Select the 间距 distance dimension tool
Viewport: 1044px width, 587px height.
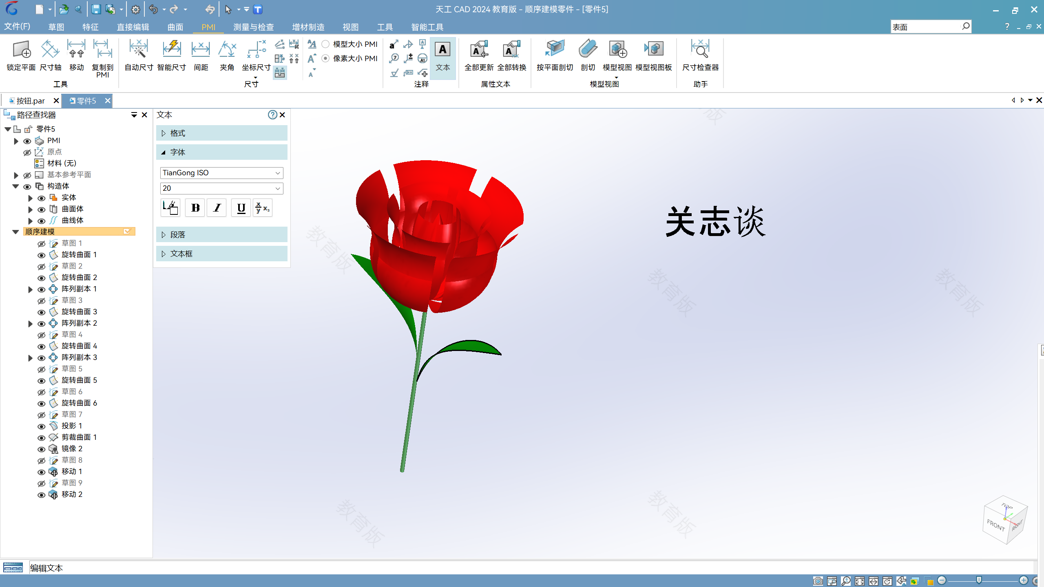201,56
